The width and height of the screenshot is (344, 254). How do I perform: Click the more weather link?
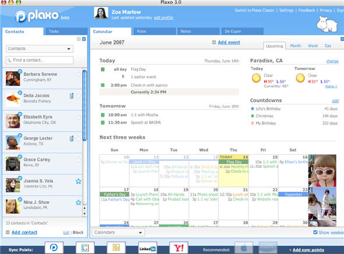[x=331, y=86]
